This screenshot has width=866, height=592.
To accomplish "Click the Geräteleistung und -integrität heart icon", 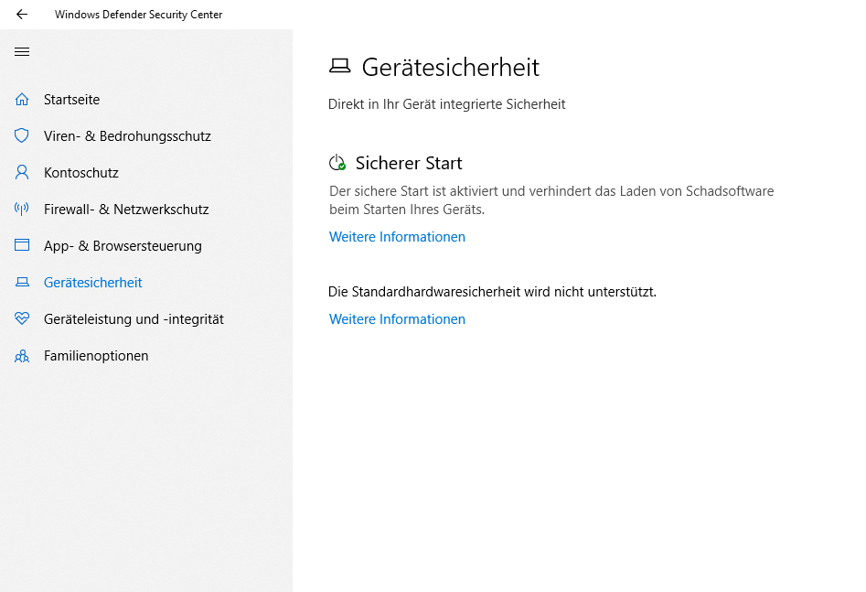I will coord(22,319).
